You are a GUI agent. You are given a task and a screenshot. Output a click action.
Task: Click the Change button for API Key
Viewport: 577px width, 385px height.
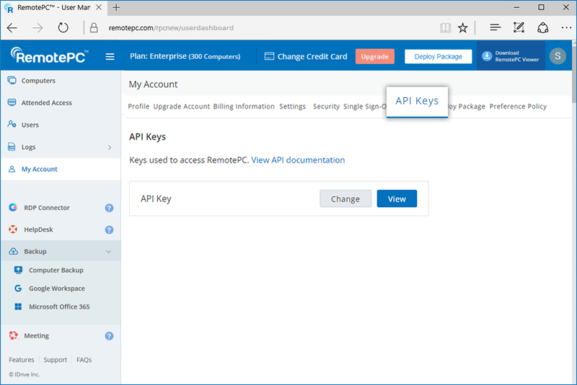coord(345,199)
